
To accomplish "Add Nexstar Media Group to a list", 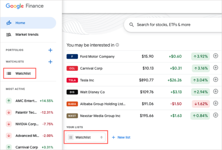I will (x=215, y=115).
